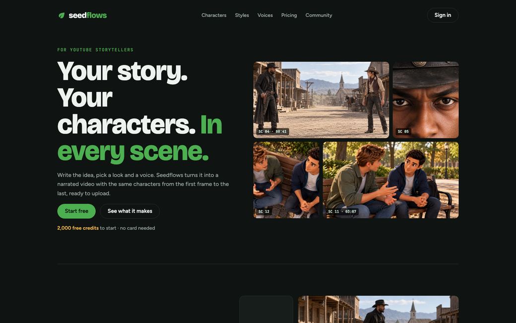Screen dimensions: 516x323
Task: Click the green leaf logo icon
Action: [62, 15]
